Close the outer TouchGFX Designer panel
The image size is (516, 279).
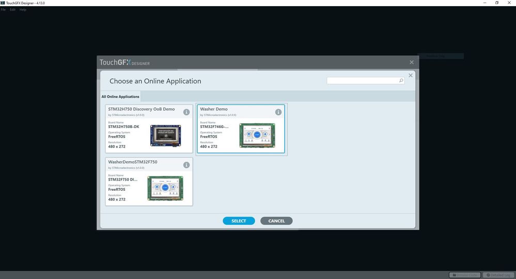coord(411,62)
